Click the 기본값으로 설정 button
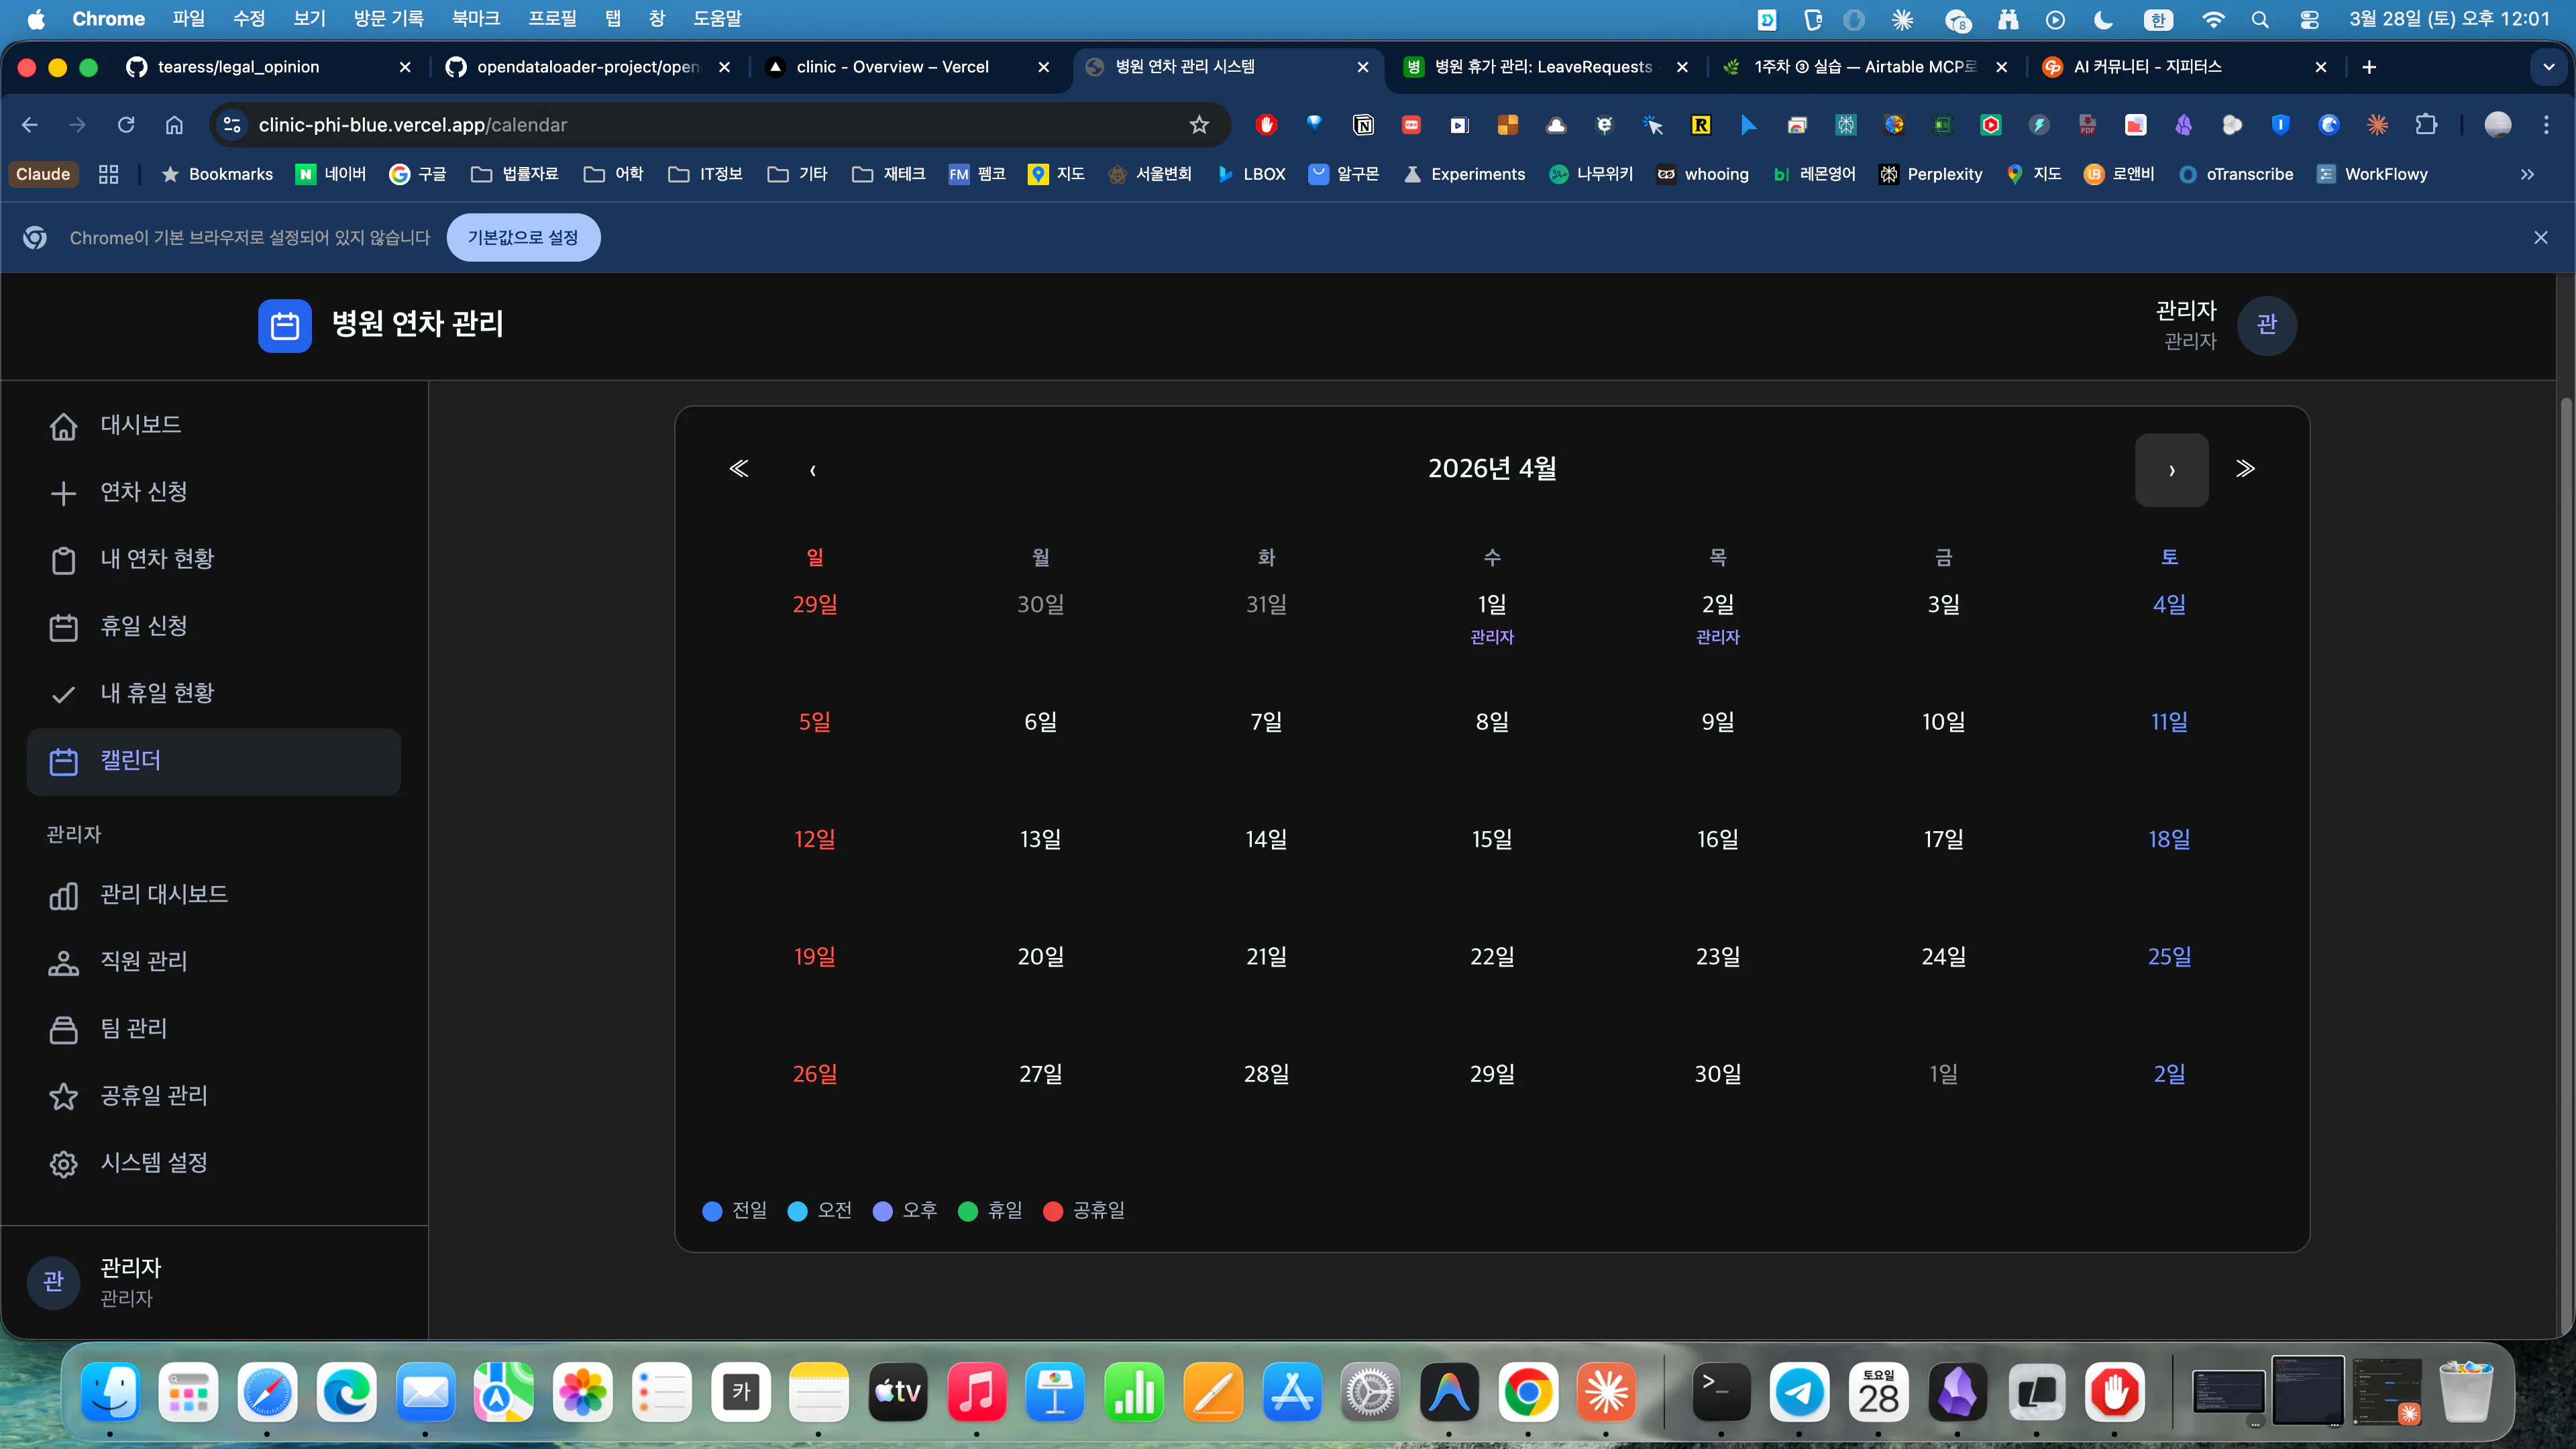Screen dimensions: 2576x1449 pos(523,238)
